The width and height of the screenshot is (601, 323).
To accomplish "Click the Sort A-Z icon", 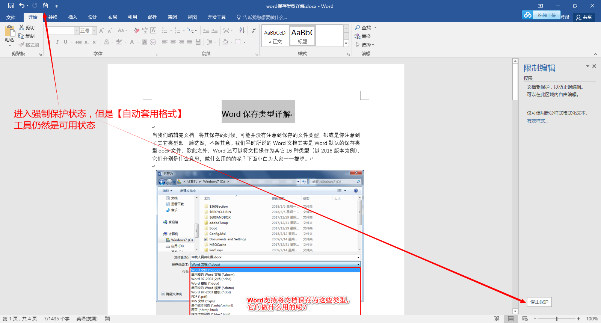I will (x=242, y=30).
